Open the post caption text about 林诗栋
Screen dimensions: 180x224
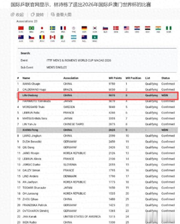(81, 5)
